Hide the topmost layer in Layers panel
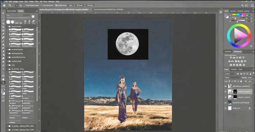The image size is (255, 132). pyautogui.click(x=225, y=86)
